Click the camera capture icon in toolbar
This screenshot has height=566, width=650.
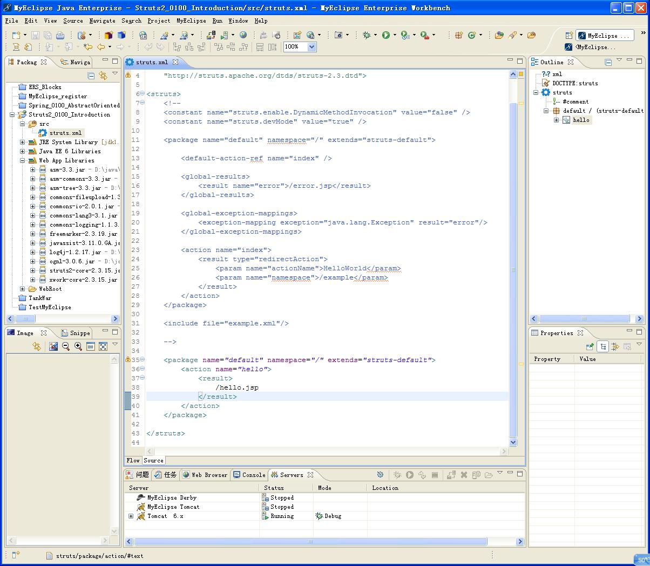coord(338,35)
